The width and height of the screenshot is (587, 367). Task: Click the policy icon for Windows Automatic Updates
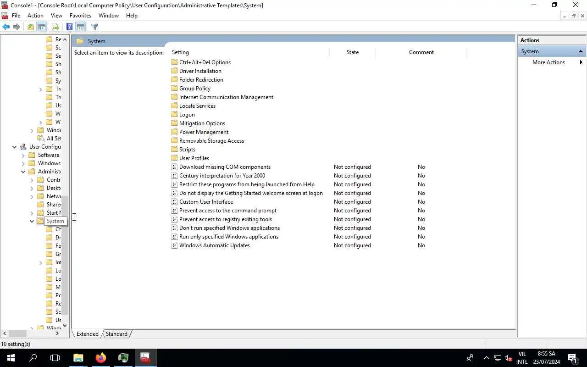click(x=174, y=245)
